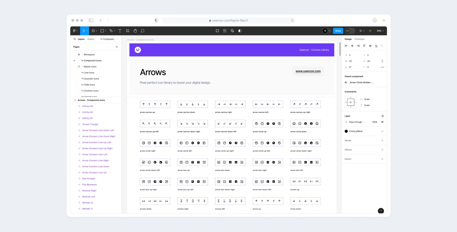Click the missing fonts A? icon
The height and width of the screenshot is (232, 457).
pos(370,31)
